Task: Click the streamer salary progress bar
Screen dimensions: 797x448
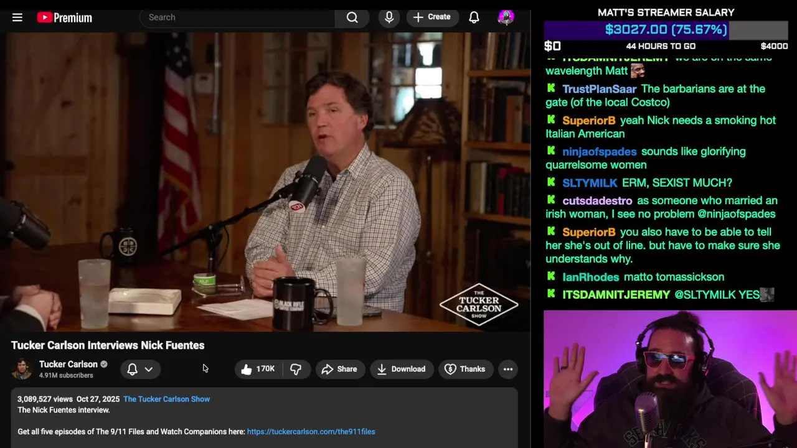Action: coord(666,30)
